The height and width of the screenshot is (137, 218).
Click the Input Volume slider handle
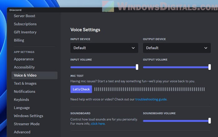[137, 67]
